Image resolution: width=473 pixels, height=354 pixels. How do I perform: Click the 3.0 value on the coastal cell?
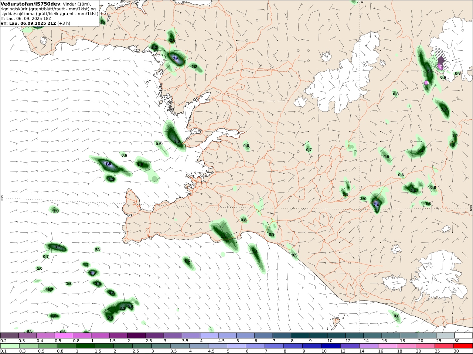click(x=177, y=142)
